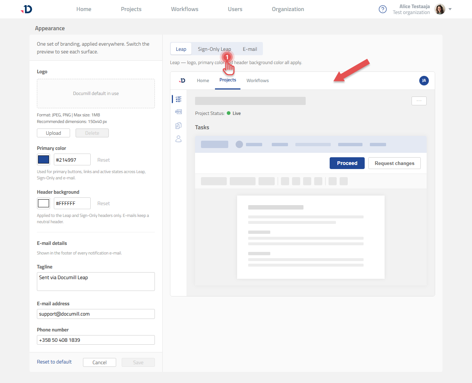Click the primary color hex field

[72, 159]
